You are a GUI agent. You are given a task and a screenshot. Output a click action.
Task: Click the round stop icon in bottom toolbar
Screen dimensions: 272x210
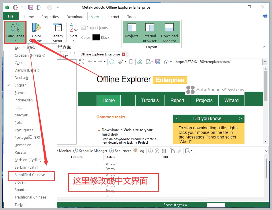150,151
